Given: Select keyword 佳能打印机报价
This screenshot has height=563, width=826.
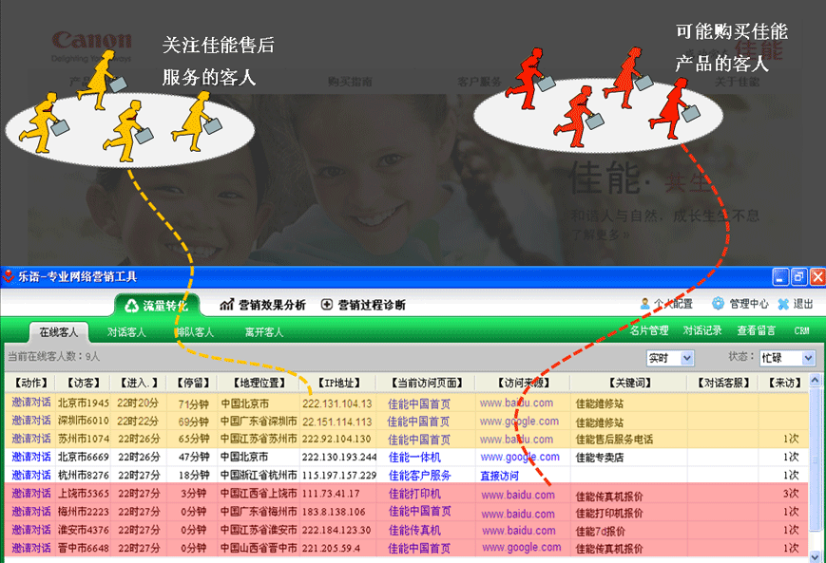Looking at the screenshot, I should tap(609, 513).
